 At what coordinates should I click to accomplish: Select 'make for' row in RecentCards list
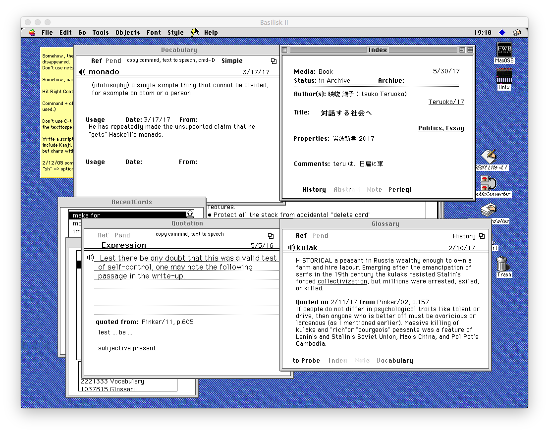pyautogui.click(x=127, y=215)
